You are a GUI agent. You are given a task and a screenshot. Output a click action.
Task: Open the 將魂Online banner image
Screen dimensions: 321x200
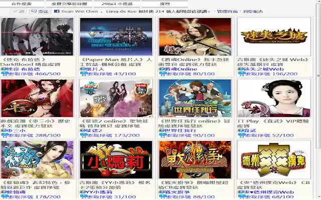195,36
